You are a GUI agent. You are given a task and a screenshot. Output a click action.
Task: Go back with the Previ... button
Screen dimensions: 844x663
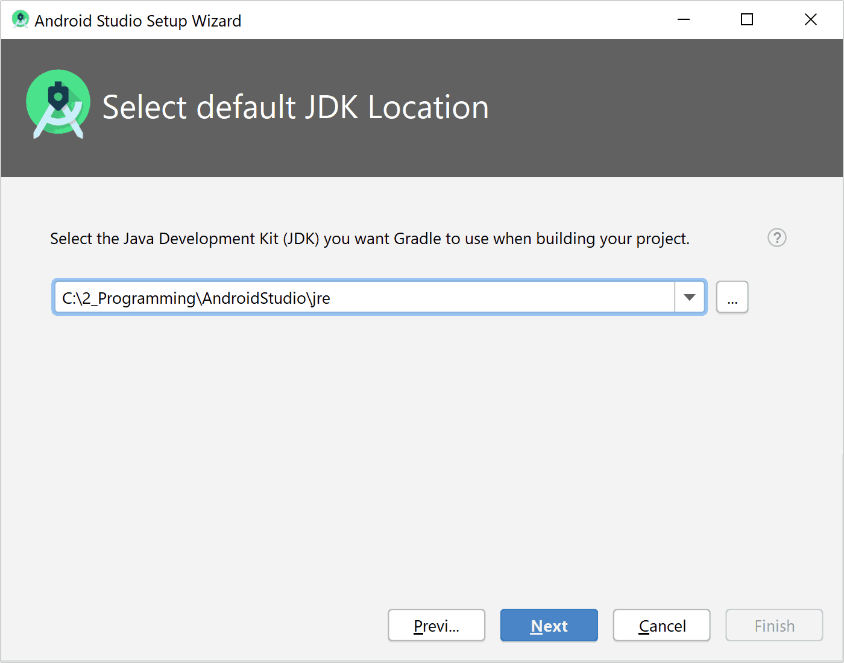436,626
